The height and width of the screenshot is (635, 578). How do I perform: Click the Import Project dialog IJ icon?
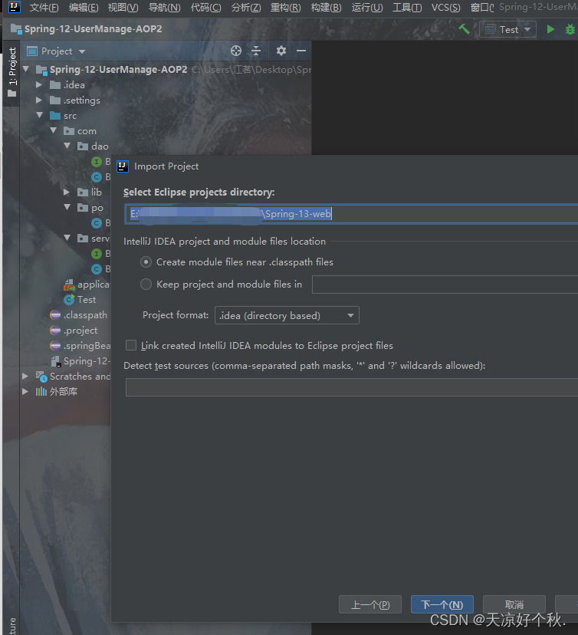[122, 166]
